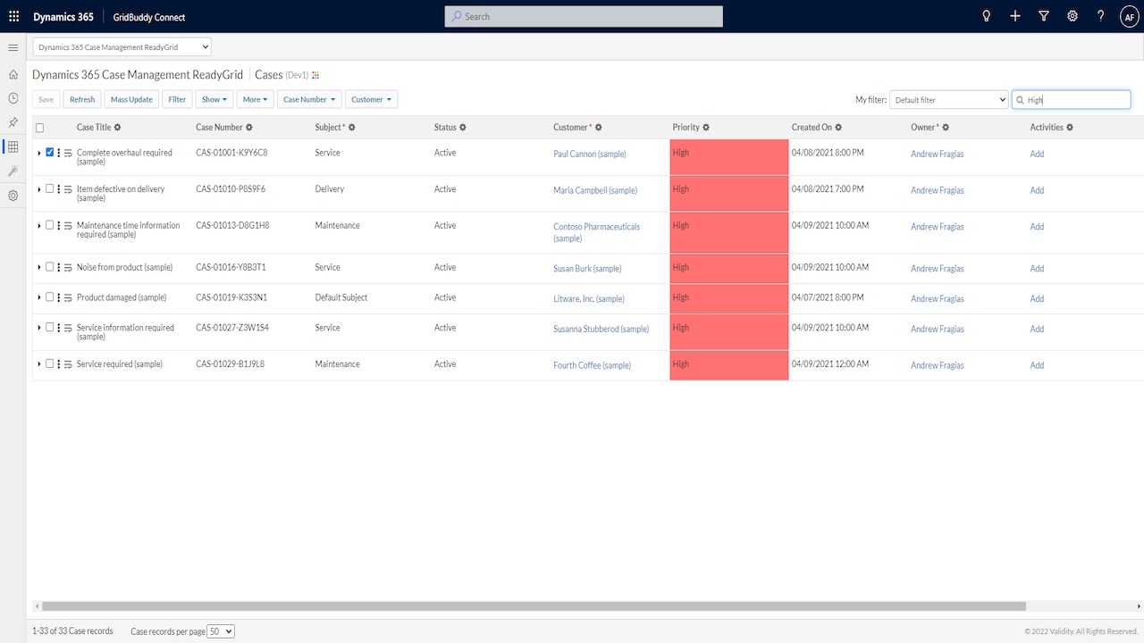Click the grid filter field containing High

click(x=1072, y=100)
